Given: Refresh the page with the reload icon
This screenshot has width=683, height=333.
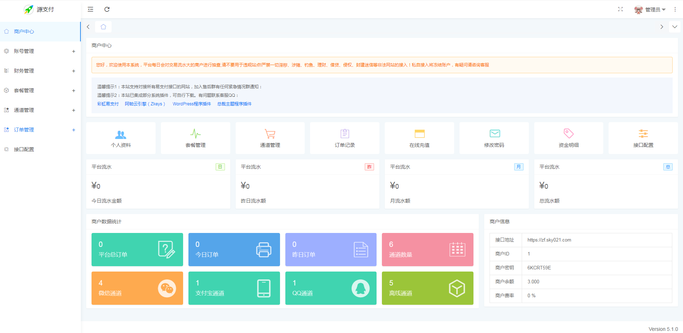Looking at the screenshot, I should (107, 9).
